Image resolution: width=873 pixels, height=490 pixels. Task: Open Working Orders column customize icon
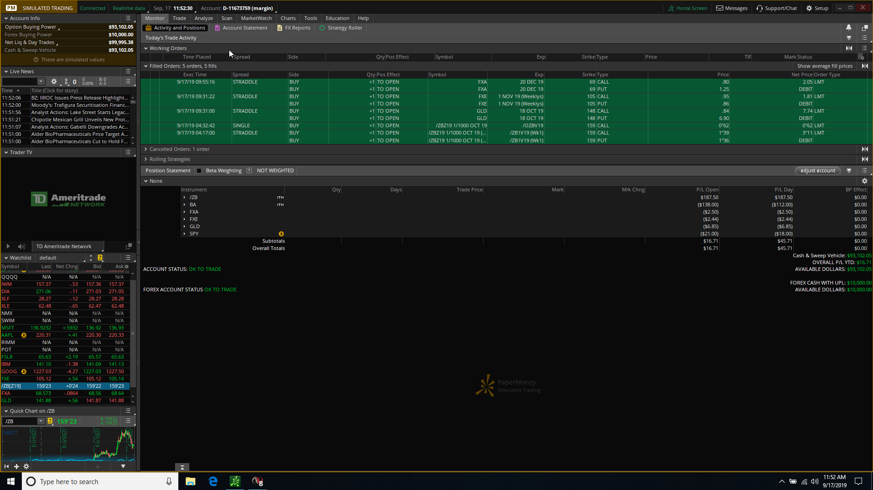coord(861,57)
